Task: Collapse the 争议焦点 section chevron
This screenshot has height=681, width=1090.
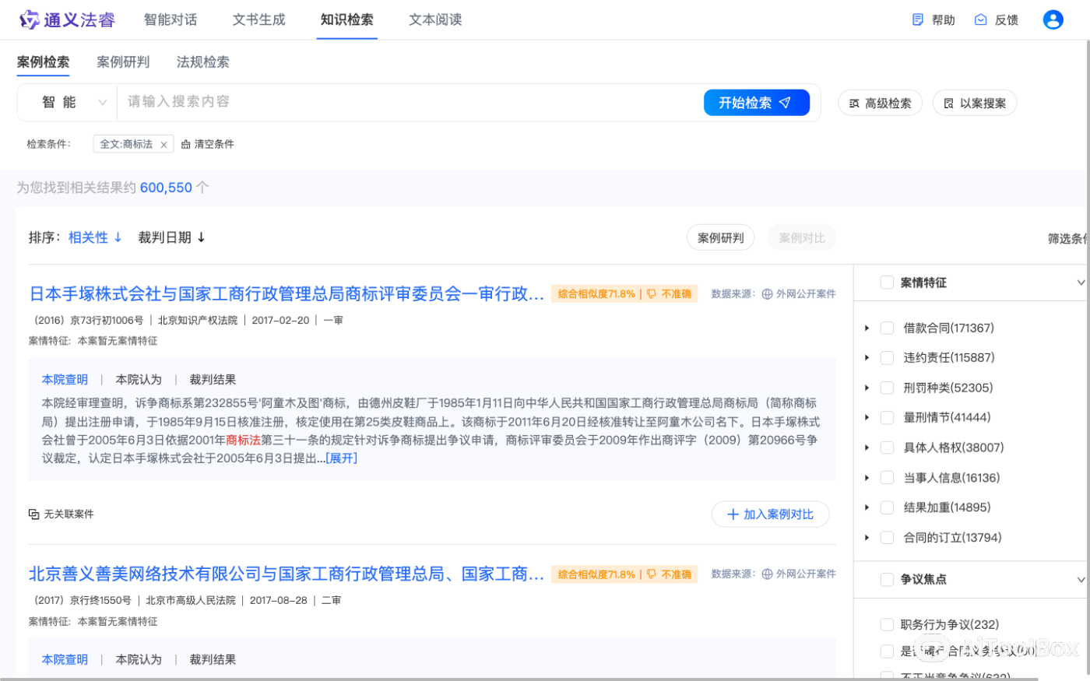Action: (x=1082, y=579)
